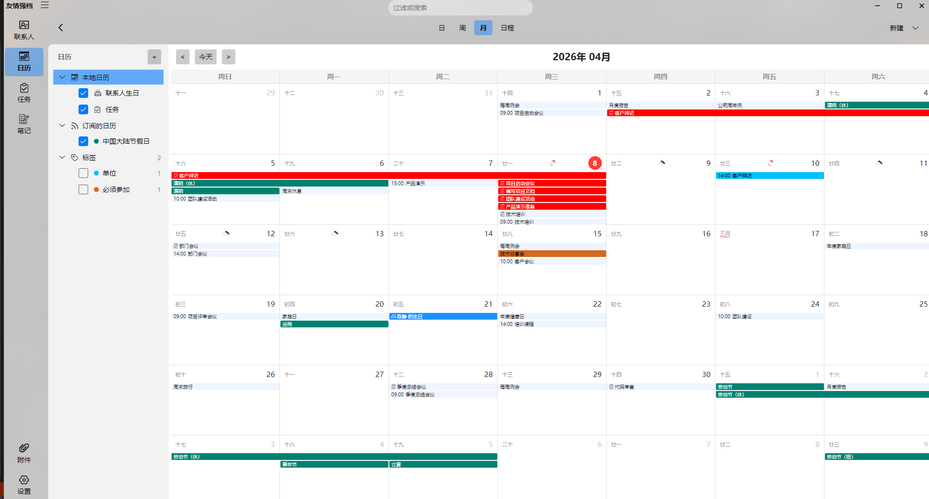Enable the 单位 tag checkbox
929x499 pixels.
(x=83, y=173)
